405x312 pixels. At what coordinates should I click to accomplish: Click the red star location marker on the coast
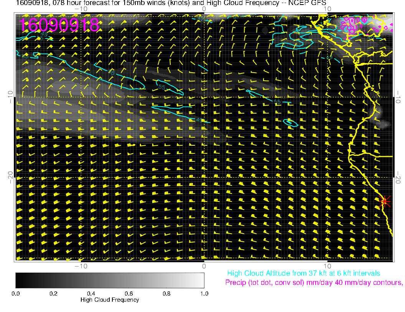pos(385,201)
